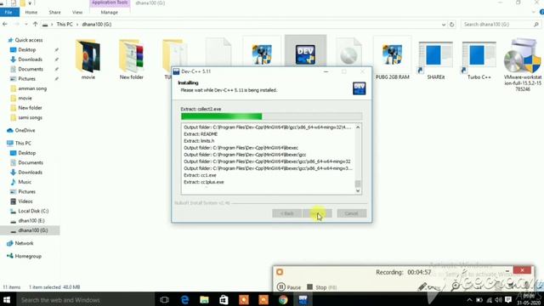This screenshot has height=306, width=544.
Task: Click the scroll up arrow in install log
Action: coord(358,127)
